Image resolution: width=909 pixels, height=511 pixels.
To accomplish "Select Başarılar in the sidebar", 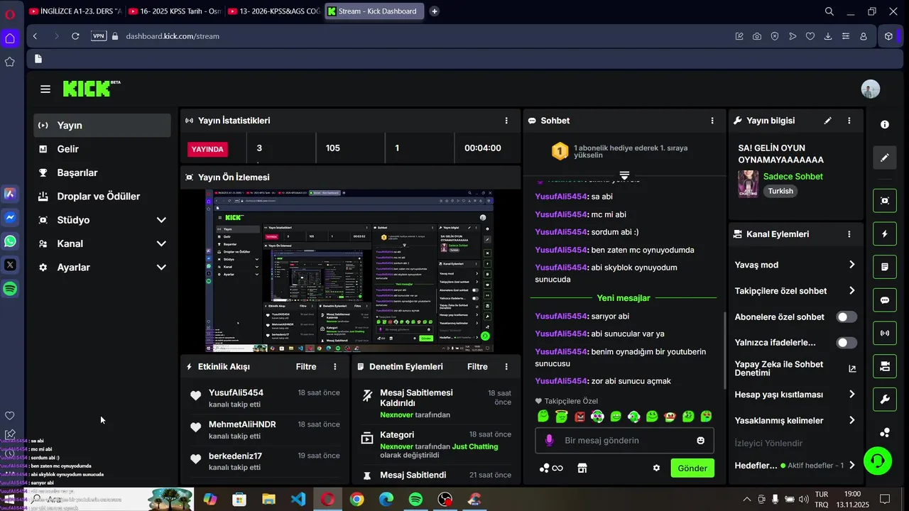I will click(102, 172).
